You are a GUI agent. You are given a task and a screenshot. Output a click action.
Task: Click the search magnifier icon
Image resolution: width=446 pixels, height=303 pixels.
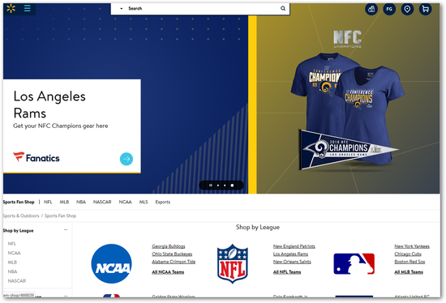point(283,9)
